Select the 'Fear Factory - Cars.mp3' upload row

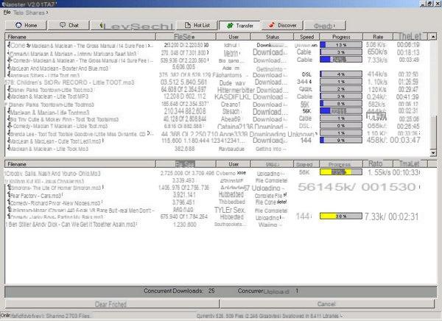217,195
